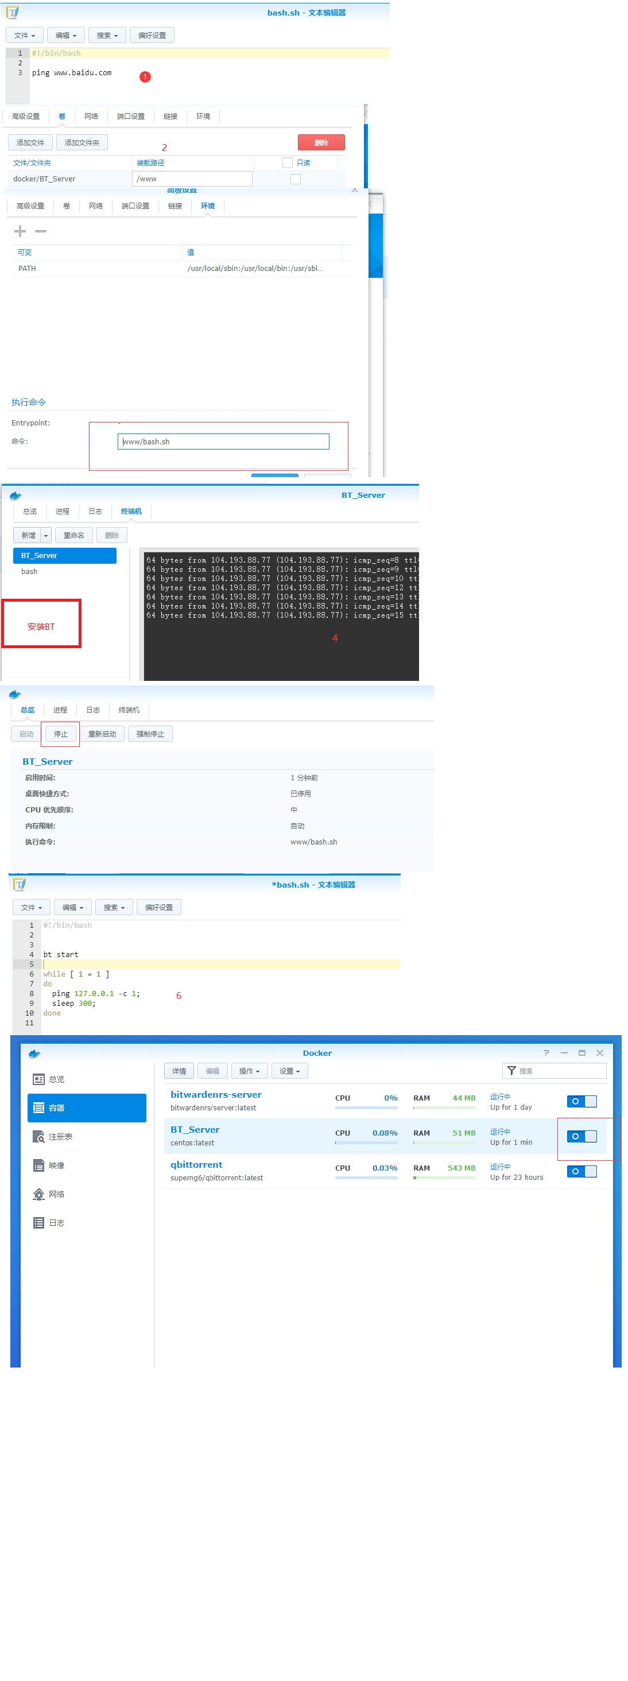The height and width of the screenshot is (1681, 628).
Task: Open the 端口设置 tab above the PATH variable
Action: [136, 206]
